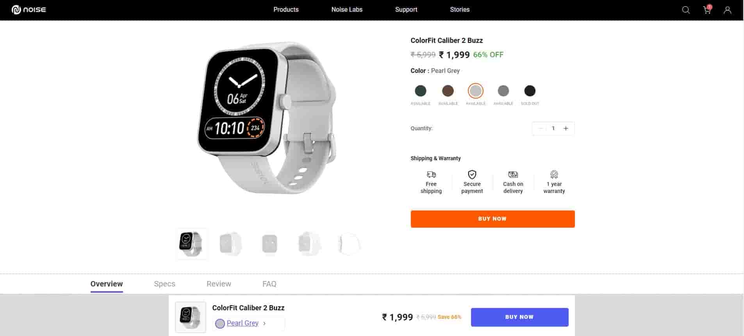744x336 pixels.
Task: Click the blue BUY NOW button
Action: pos(519,317)
